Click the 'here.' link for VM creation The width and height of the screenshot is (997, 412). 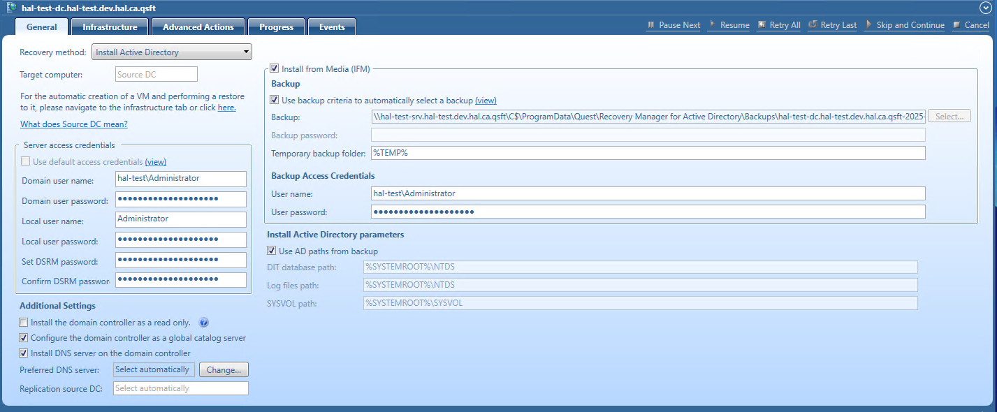(x=226, y=108)
